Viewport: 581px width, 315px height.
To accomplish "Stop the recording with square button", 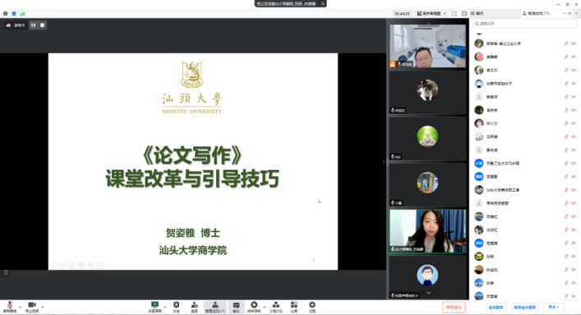I will pos(42,25).
